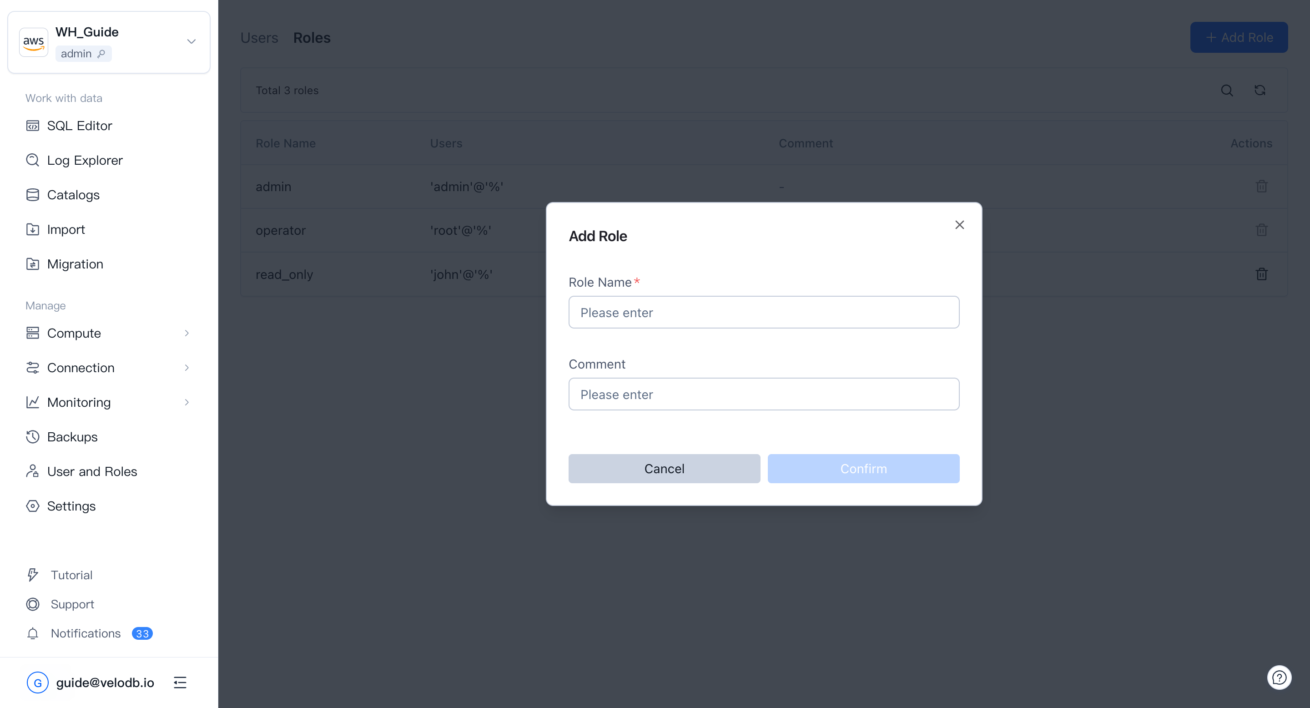Click the Notifications bell icon
Viewport: 1310px width, 708px height.
[x=33, y=633]
